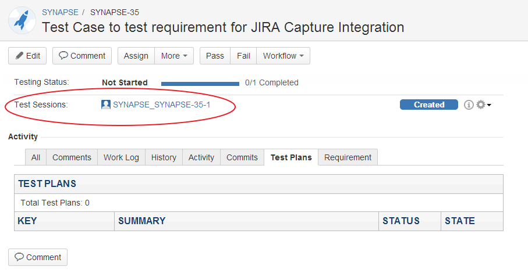Click the 'Testing Status:' label
The image size is (528, 277).
(41, 82)
